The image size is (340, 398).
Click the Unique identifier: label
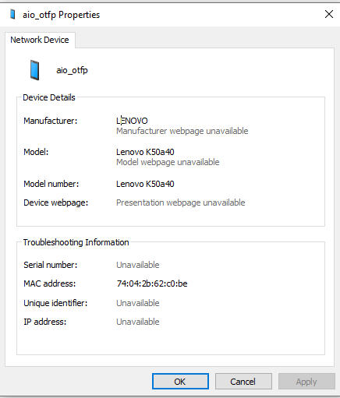point(55,303)
